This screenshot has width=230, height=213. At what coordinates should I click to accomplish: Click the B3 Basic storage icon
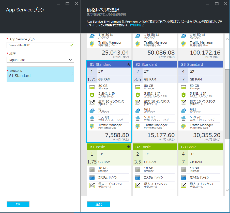tap(183, 170)
